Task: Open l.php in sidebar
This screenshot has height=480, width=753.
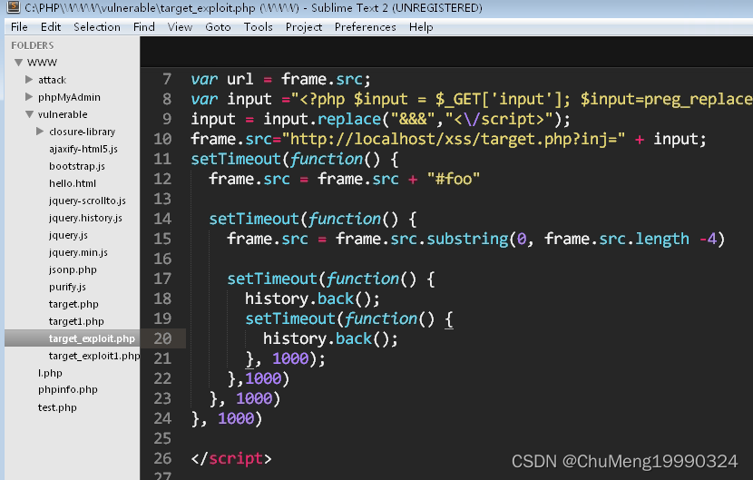Action: tap(50, 373)
